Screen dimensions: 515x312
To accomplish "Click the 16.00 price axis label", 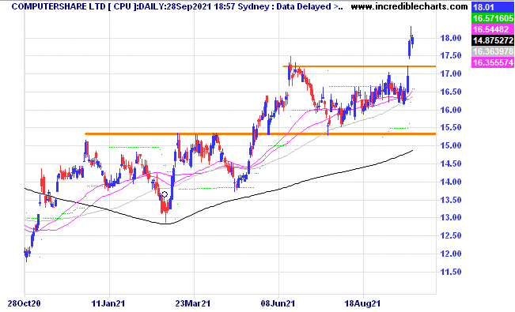I will [451, 110].
